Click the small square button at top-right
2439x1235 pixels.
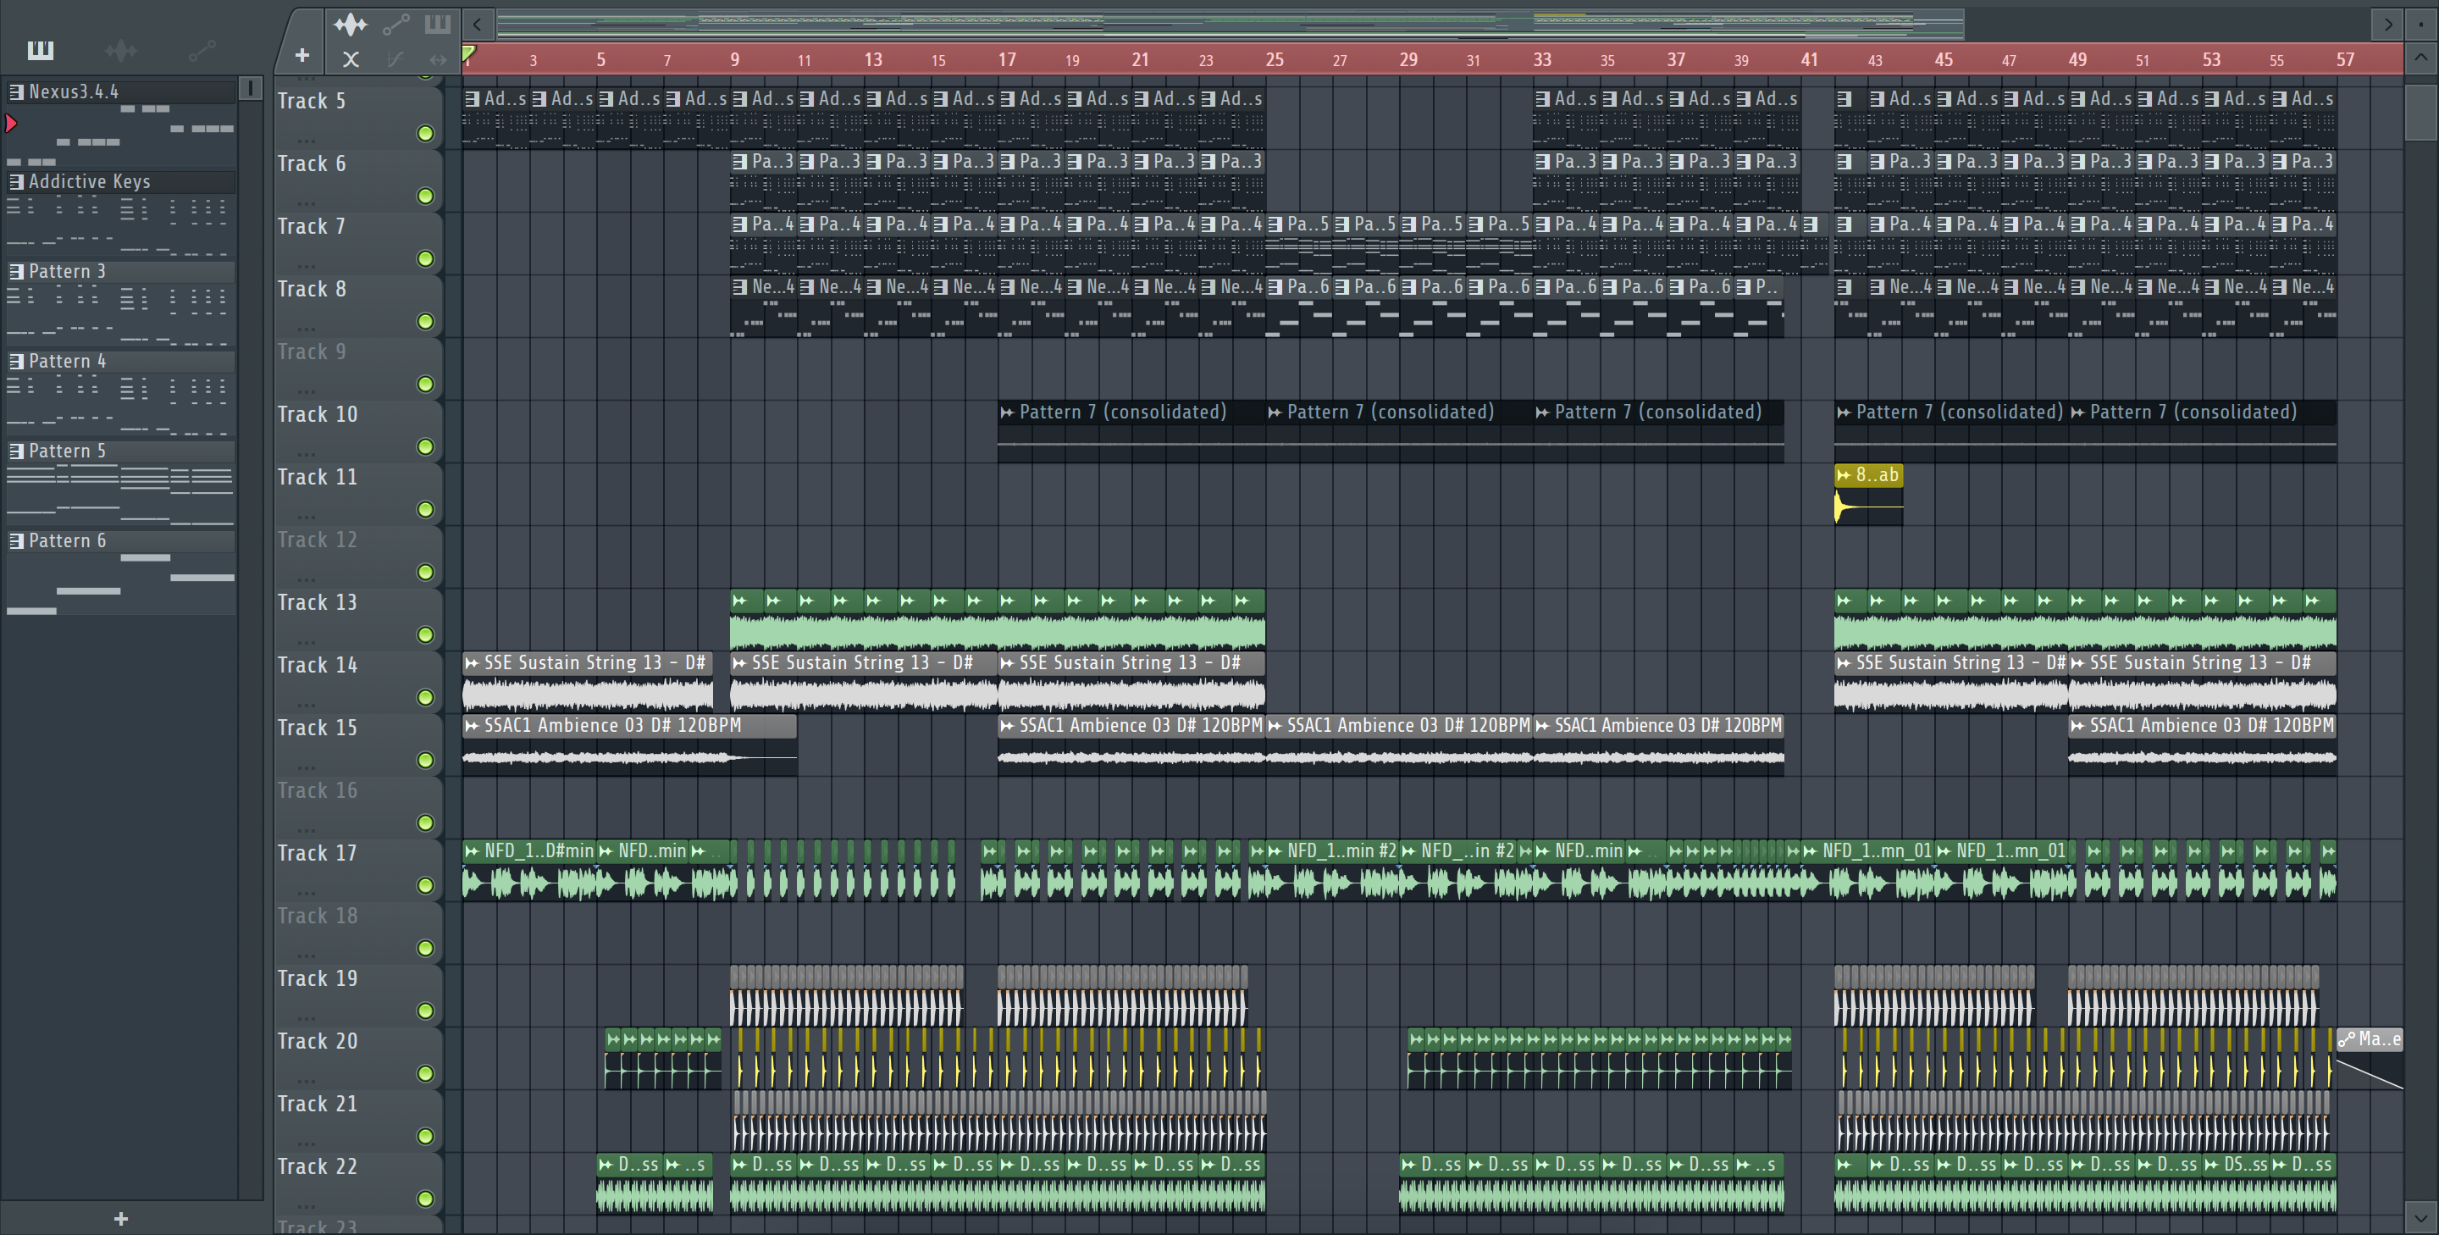pyautogui.click(x=2421, y=24)
